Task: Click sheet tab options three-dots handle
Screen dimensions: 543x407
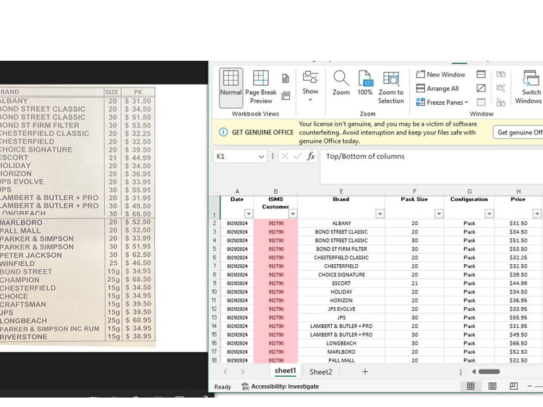Action: (460, 372)
